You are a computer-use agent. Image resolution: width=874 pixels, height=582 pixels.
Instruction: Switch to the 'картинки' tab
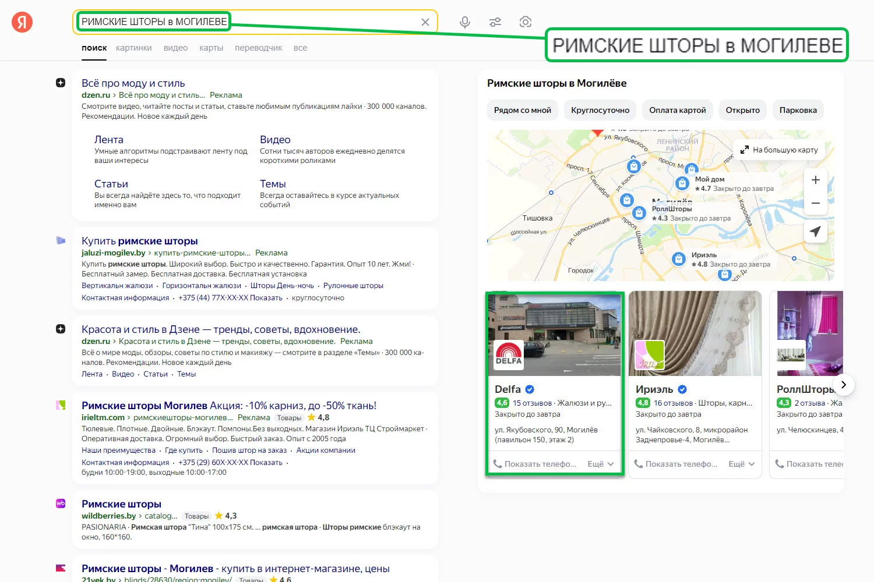[133, 48]
